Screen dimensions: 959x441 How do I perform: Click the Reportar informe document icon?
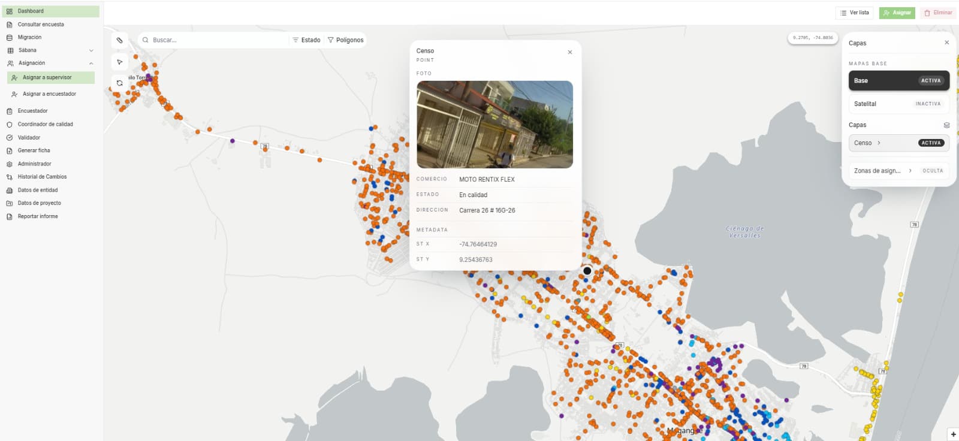tap(10, 217)
